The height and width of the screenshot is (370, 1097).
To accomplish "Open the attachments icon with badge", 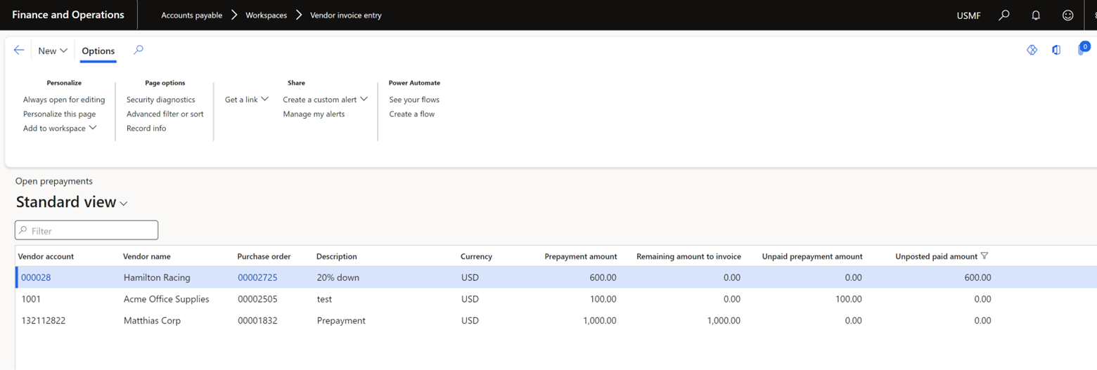I will tap(1082, 50).
